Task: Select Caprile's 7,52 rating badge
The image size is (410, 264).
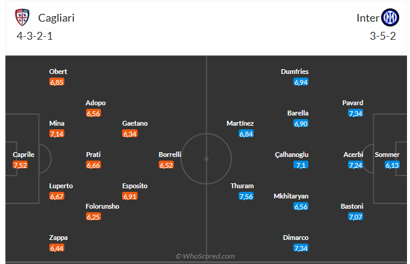Action: click(x=20, y=165)
